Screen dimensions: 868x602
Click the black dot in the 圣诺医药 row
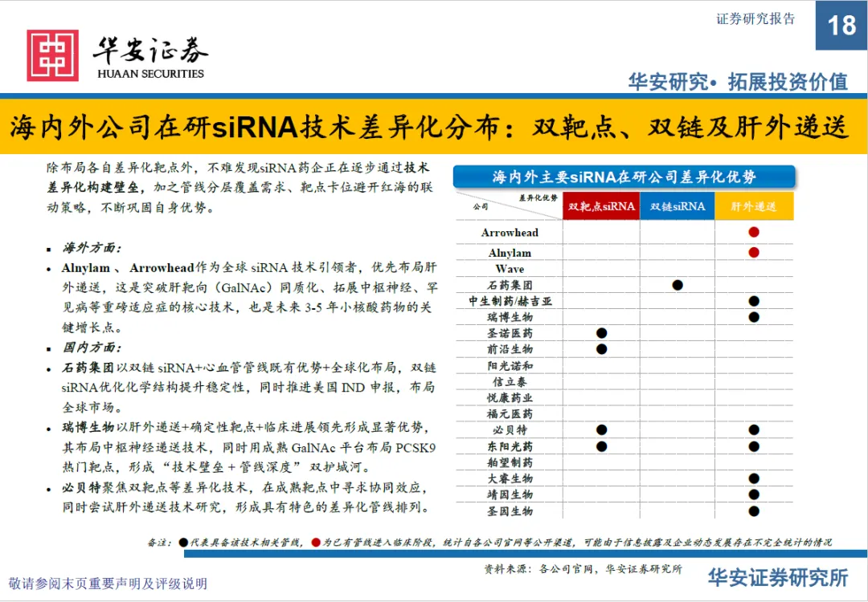pyautogui.click(x=602, y=333)
